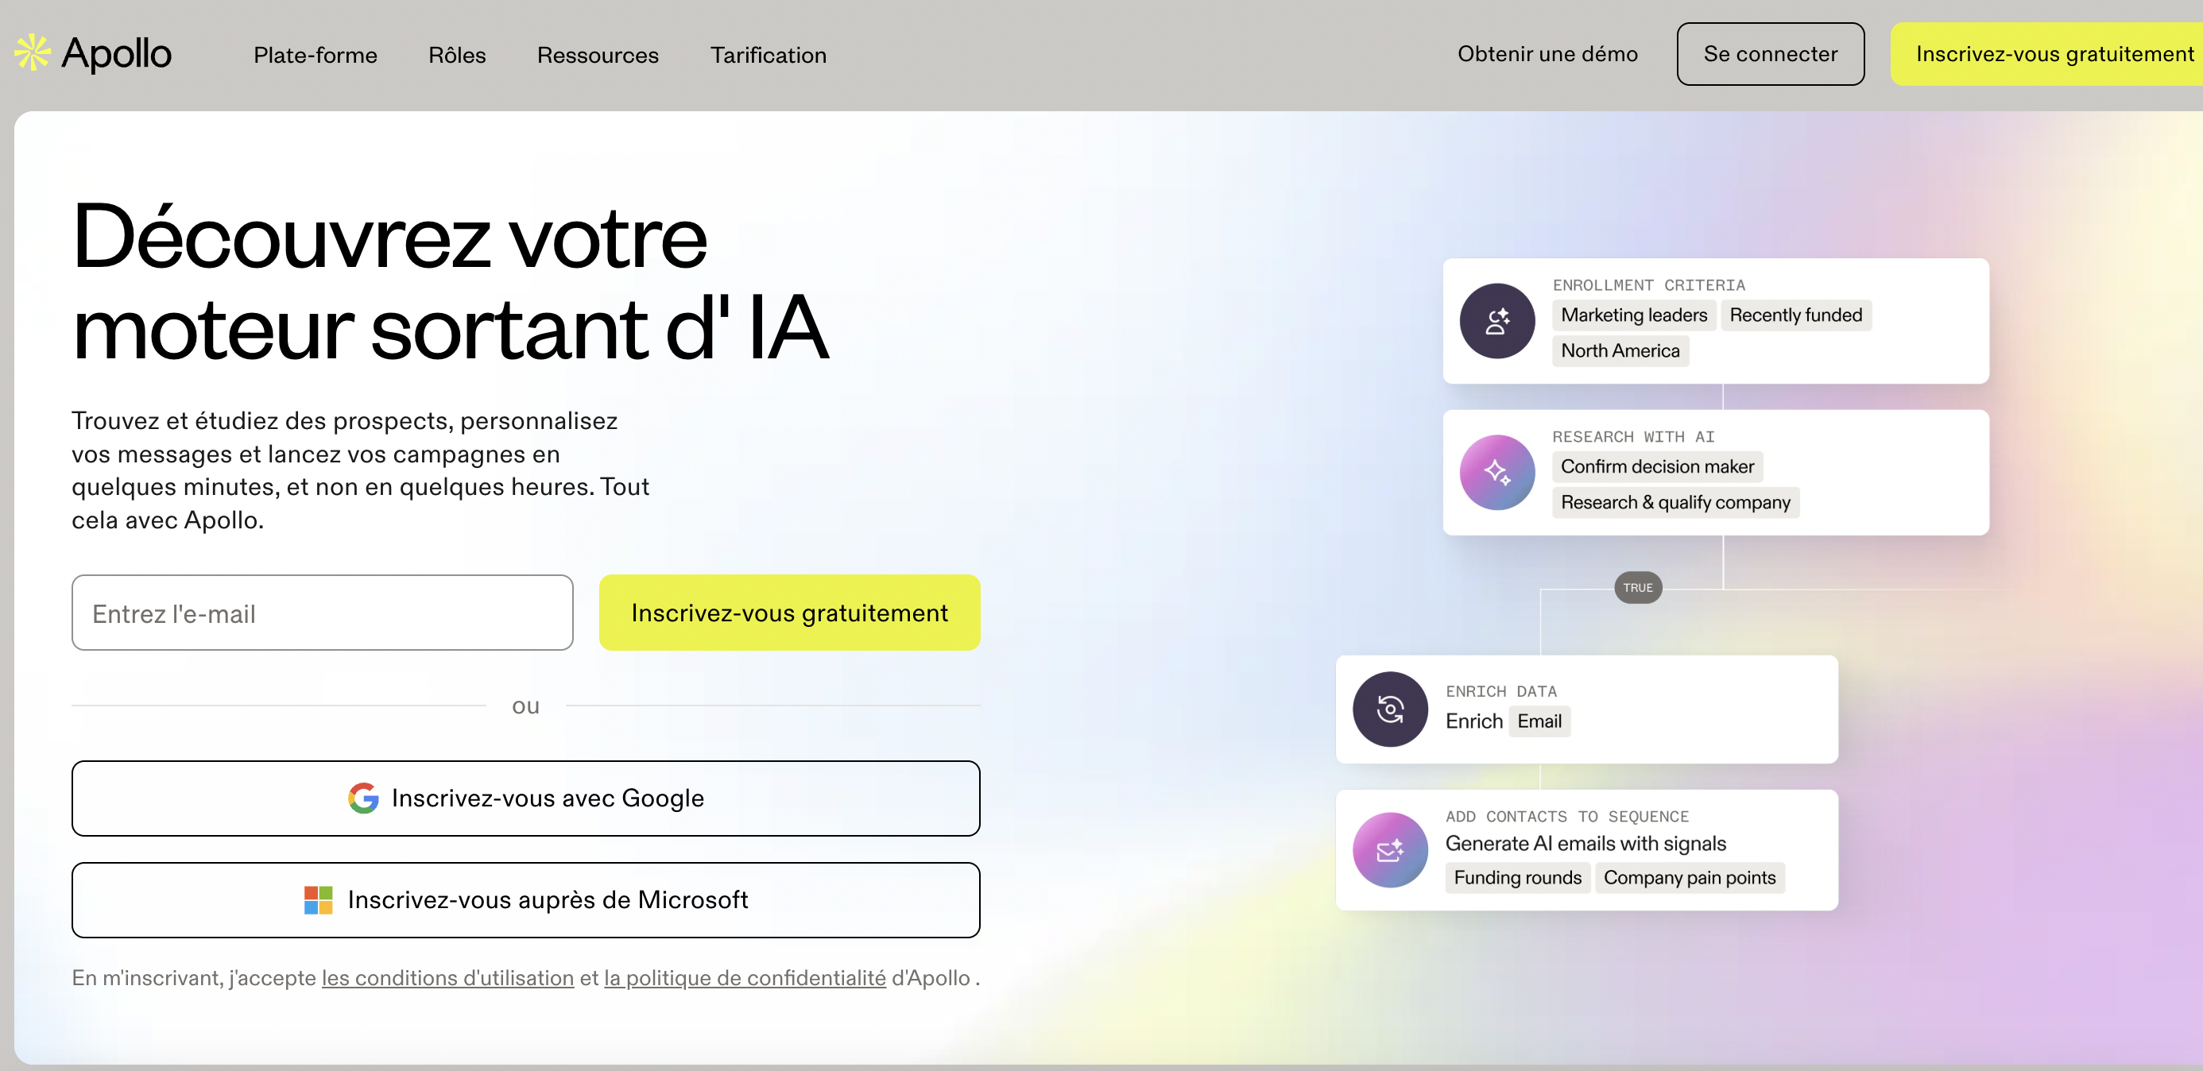The image size is (2203, 1071).
Task: Sign up with the Google button
Action: coord(526,798)
